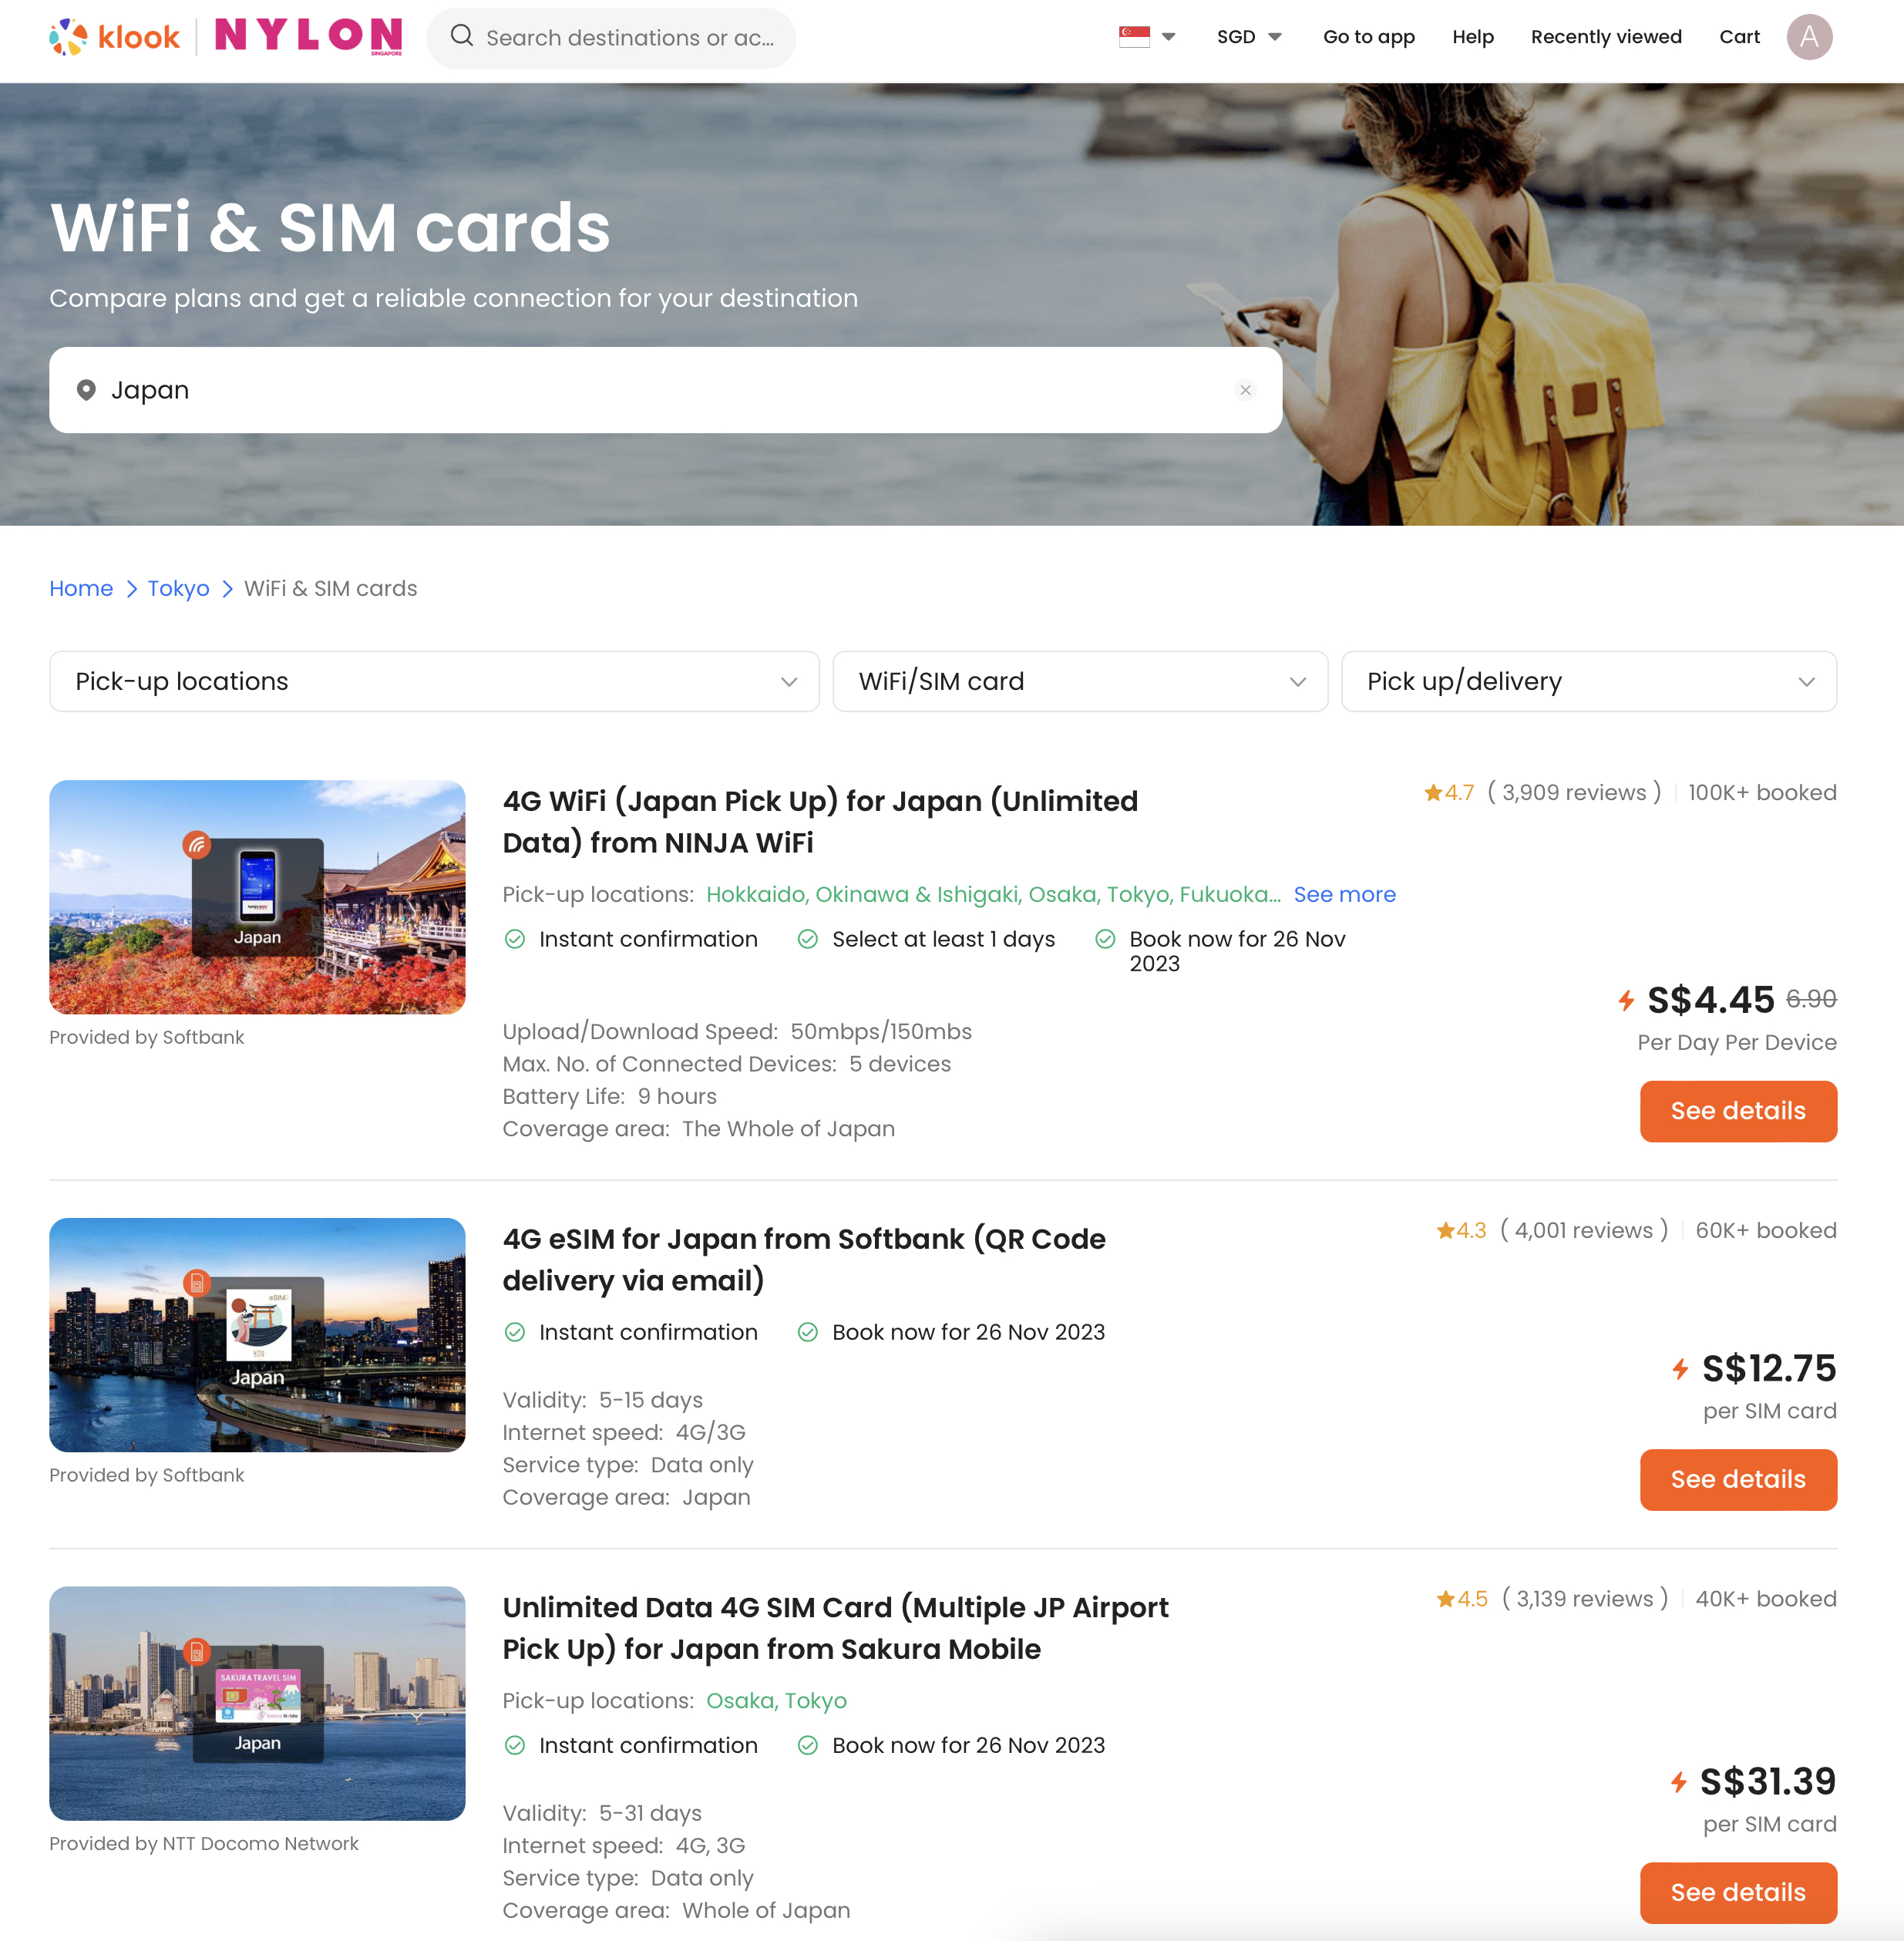Expand the Pick up/delivery dropdown

1588,681
